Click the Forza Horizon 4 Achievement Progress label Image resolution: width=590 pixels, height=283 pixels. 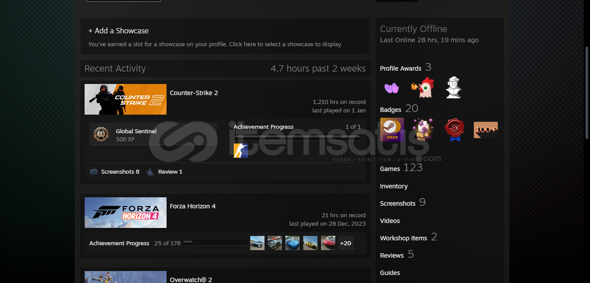tap(119, 243)
